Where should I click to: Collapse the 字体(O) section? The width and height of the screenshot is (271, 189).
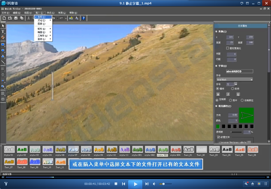point(216,66)
